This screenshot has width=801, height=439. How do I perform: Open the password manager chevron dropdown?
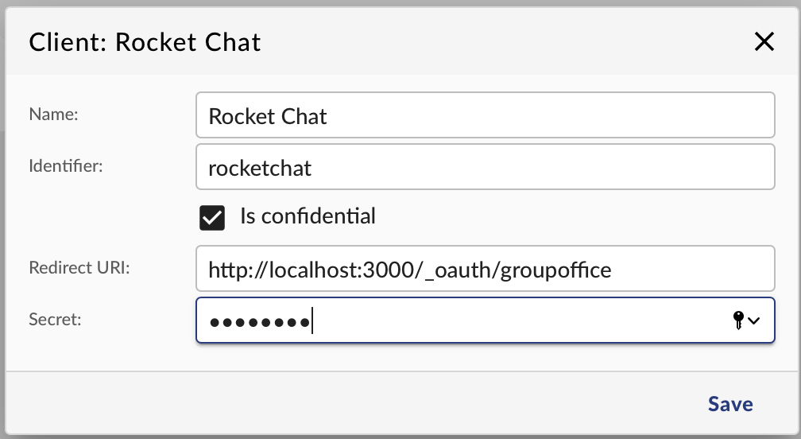(753, 321)
